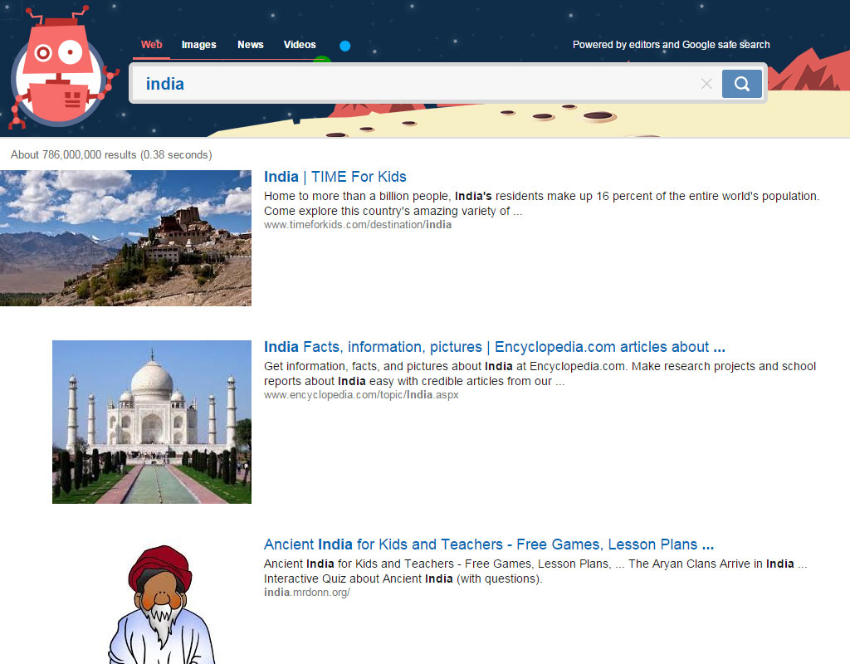Switch to the Videos tab
The width and height of the screenshot is (850, 664).
pos(300,45)
